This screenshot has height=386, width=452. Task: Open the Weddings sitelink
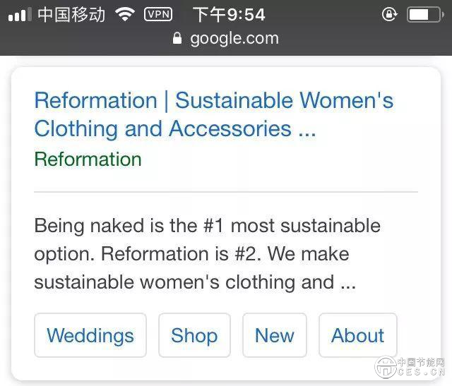(x=90, y=335)
